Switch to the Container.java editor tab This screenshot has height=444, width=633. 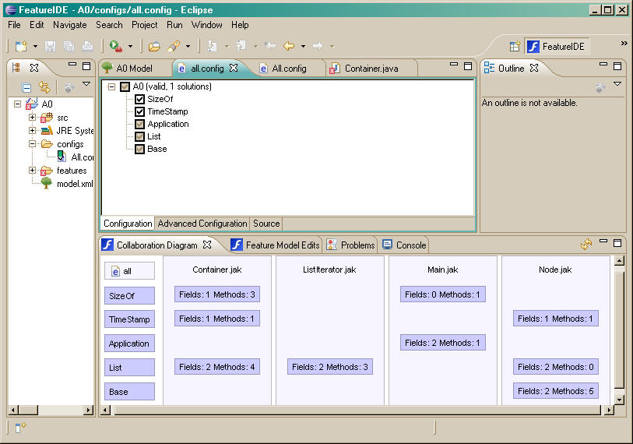(371, 69)
